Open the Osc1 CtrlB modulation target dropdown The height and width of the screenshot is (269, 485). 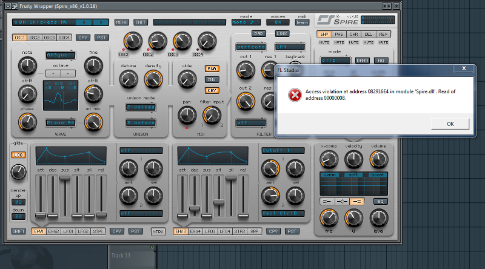(x=283, y=213)
